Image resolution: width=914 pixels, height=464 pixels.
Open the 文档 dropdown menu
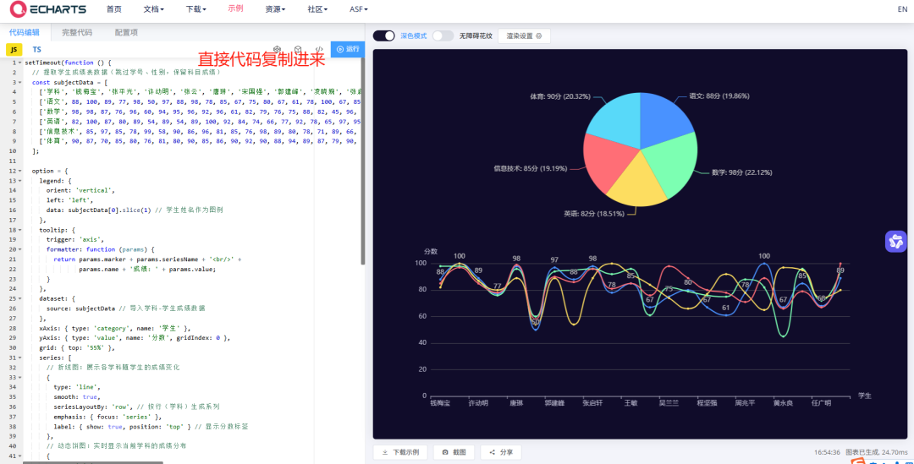click(153, 9)
